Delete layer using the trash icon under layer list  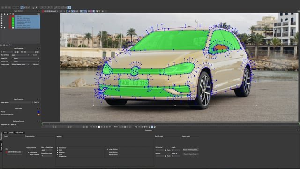pyautogui.click(x=7, y=46)
